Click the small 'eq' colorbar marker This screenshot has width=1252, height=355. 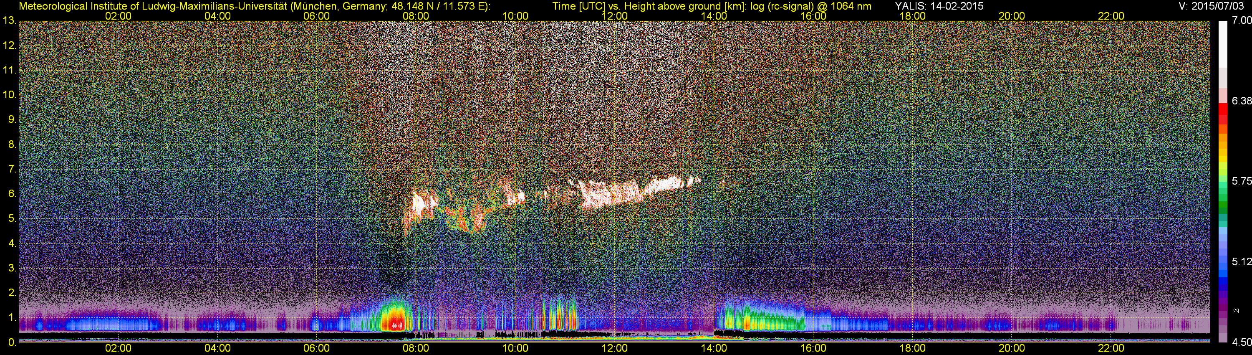[x=1237, y=310]
